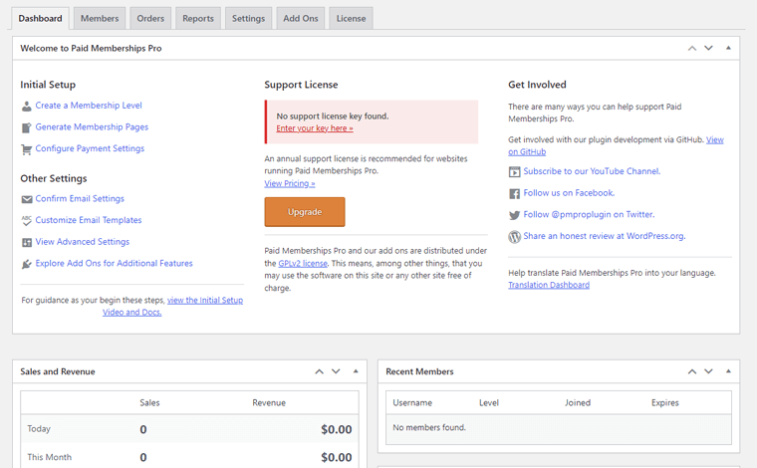Collapse the Sales and Revenue panel
The height and width of the screenshot is (468, 757).
(x=356, y=371)
